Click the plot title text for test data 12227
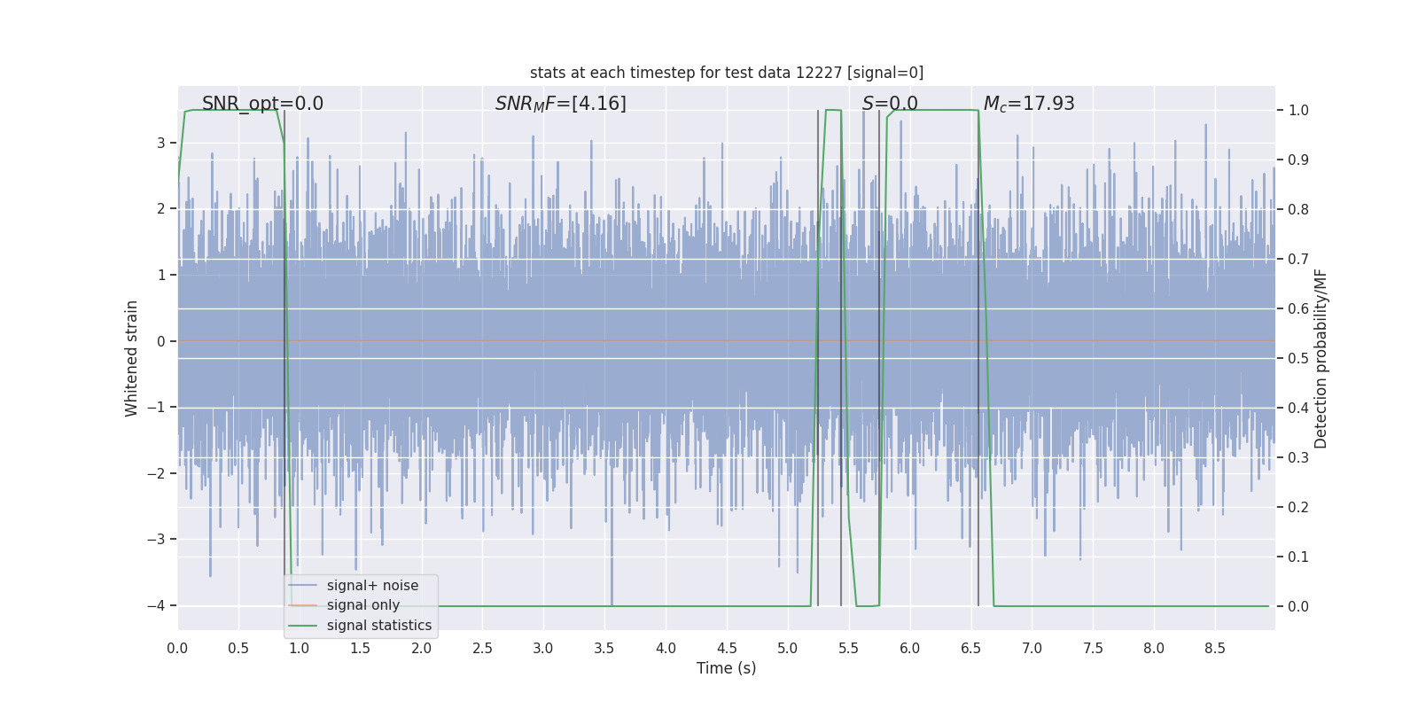 (727, 73)
